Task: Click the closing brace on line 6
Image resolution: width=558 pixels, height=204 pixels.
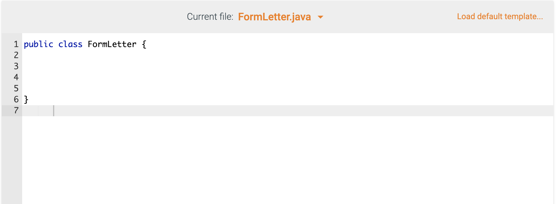Action: pyautogui.click(x=26, y=99)
